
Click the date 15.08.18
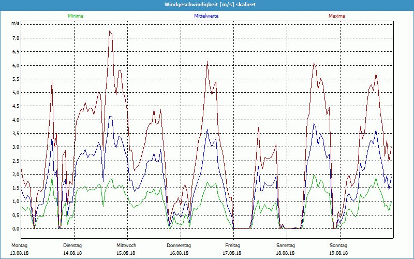126,253
